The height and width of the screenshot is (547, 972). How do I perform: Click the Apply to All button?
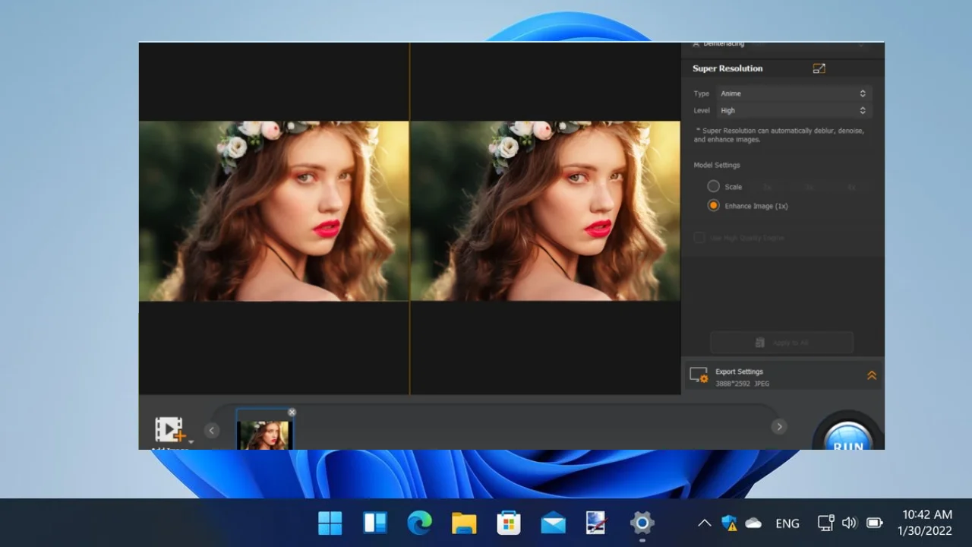click(x=781, y=343)
